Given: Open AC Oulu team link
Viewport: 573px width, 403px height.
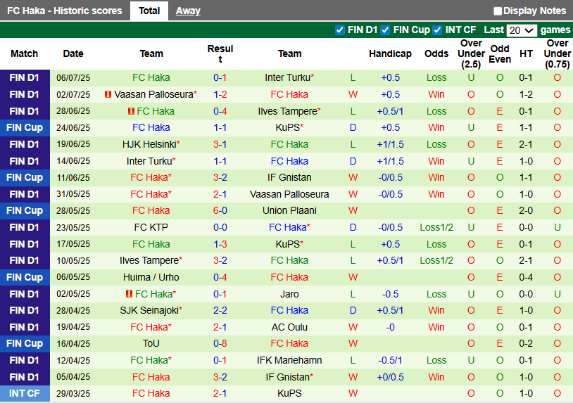Looking at the screenshot, I should 289,327.
